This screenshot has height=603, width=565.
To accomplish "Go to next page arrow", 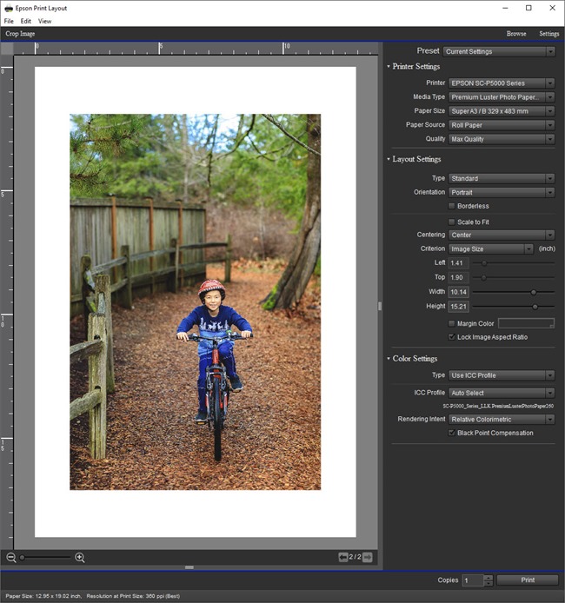I will click(x=368, y=557).
